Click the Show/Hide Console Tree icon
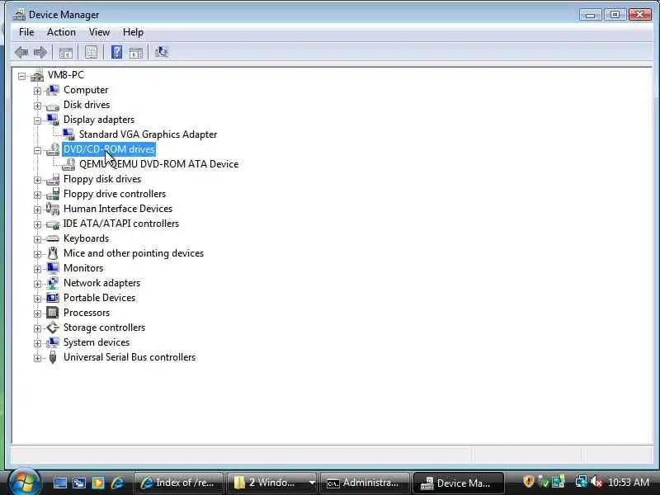This screenshot has height=495, width=660. point(66,52)
